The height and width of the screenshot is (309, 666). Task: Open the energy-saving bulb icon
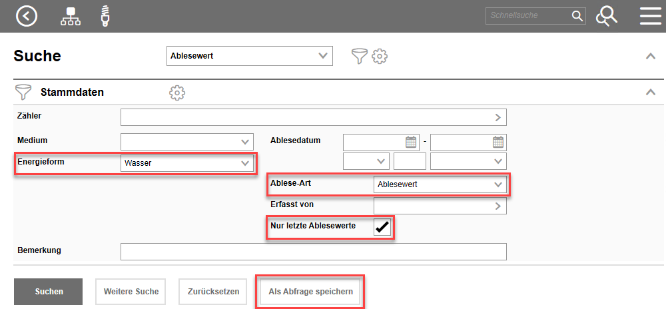[x=105, y=16]
